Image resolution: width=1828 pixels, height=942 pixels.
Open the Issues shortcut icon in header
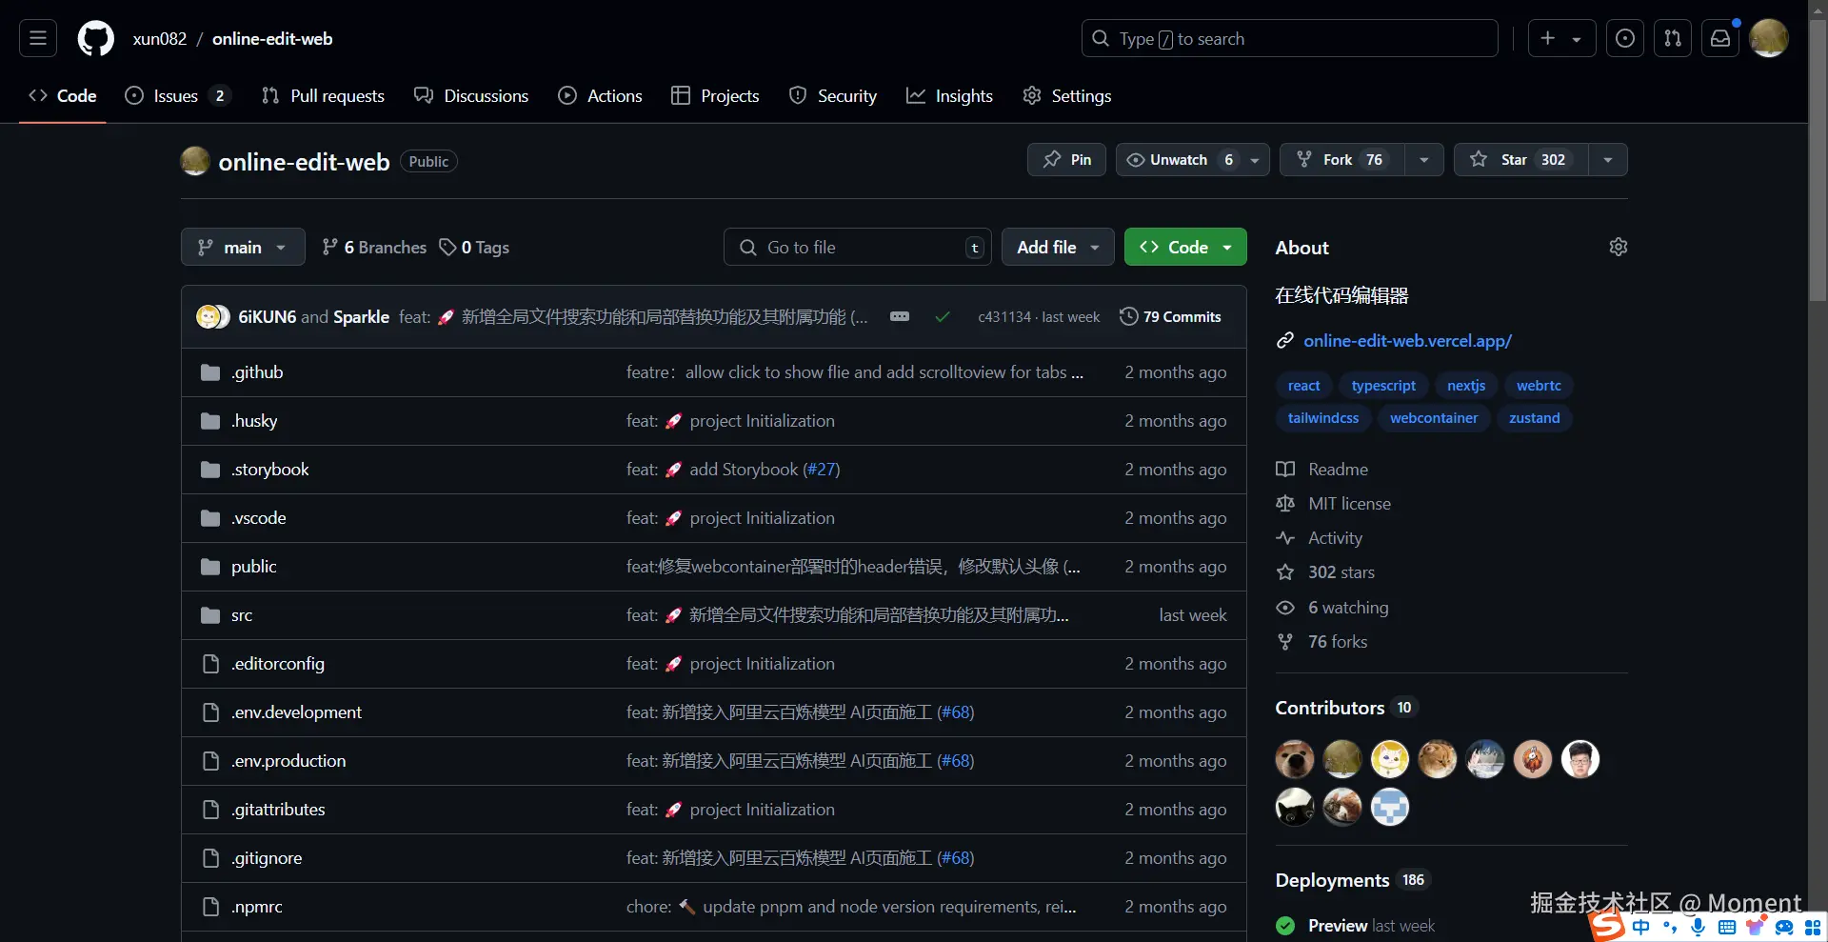tap(1625, 38)
